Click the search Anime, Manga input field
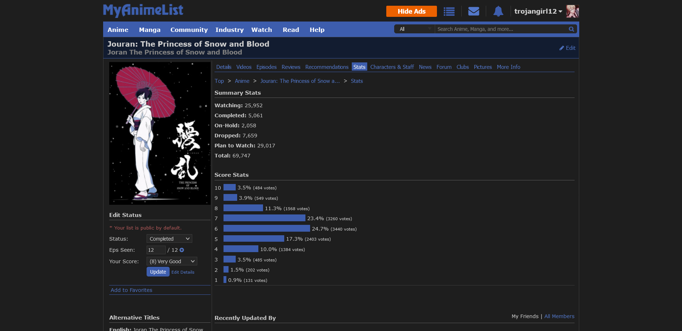 coord(502,29)
